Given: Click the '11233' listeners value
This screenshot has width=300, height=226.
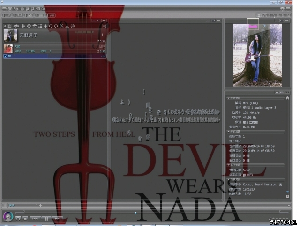Looking at the screenshot, I should click(x=247, y=194).
